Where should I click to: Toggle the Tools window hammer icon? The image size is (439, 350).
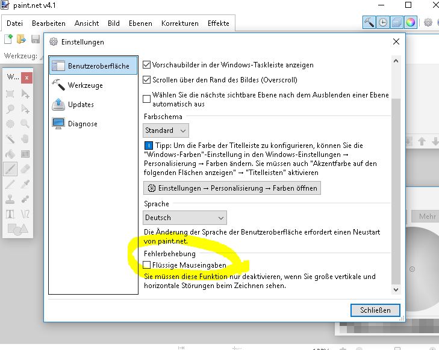point(369,22)
